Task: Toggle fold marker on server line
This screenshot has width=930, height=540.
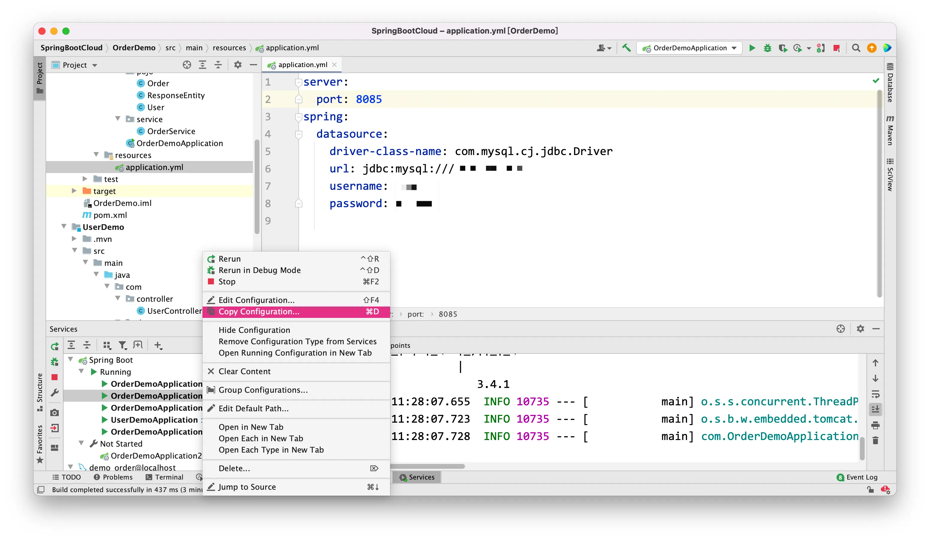Action: (x=298, y=82)
